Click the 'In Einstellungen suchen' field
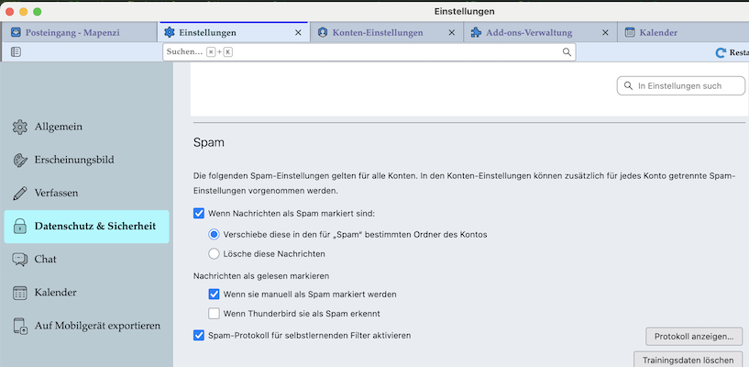This screenshot has width=749, height=367. (x=680, y=86)
